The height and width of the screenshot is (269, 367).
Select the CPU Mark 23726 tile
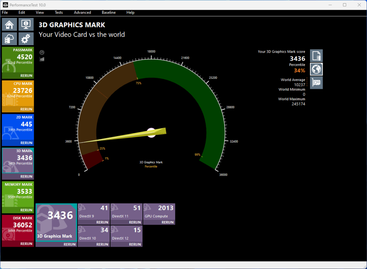pyautogui.click(x=18, y=93)
